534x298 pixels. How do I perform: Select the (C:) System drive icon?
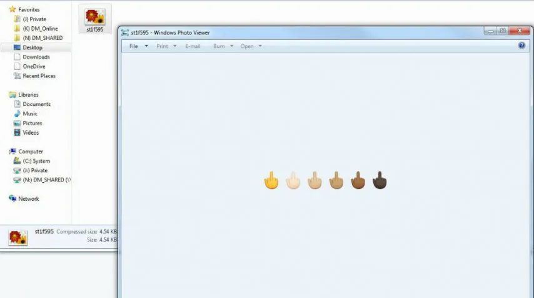18,161
